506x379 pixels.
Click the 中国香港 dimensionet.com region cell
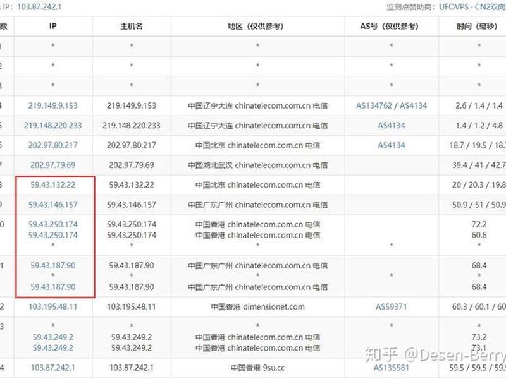[257, 306]
